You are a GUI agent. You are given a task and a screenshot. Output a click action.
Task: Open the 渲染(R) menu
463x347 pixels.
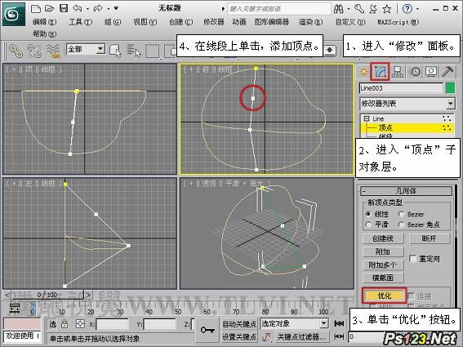coord(310,22)
